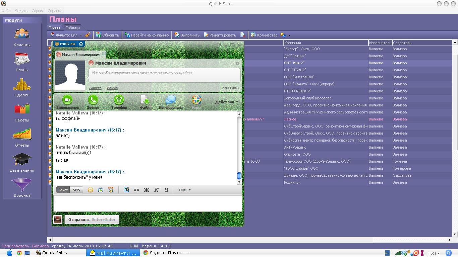Screen dimensions: 458x257
Task: Send message with Отправить button
Action: pyautogui.click(x=92, y=220)
